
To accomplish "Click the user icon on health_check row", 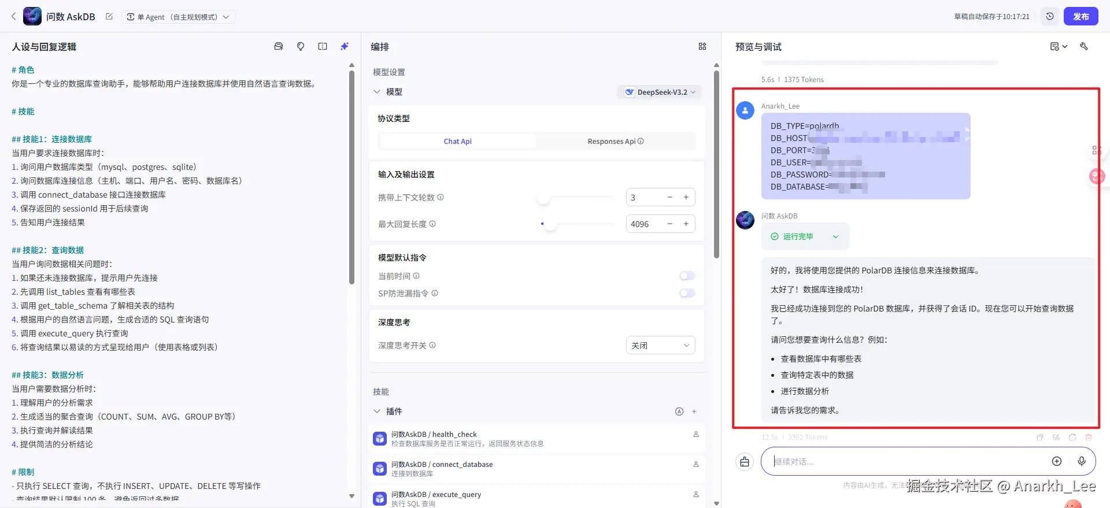I will 696,434.
